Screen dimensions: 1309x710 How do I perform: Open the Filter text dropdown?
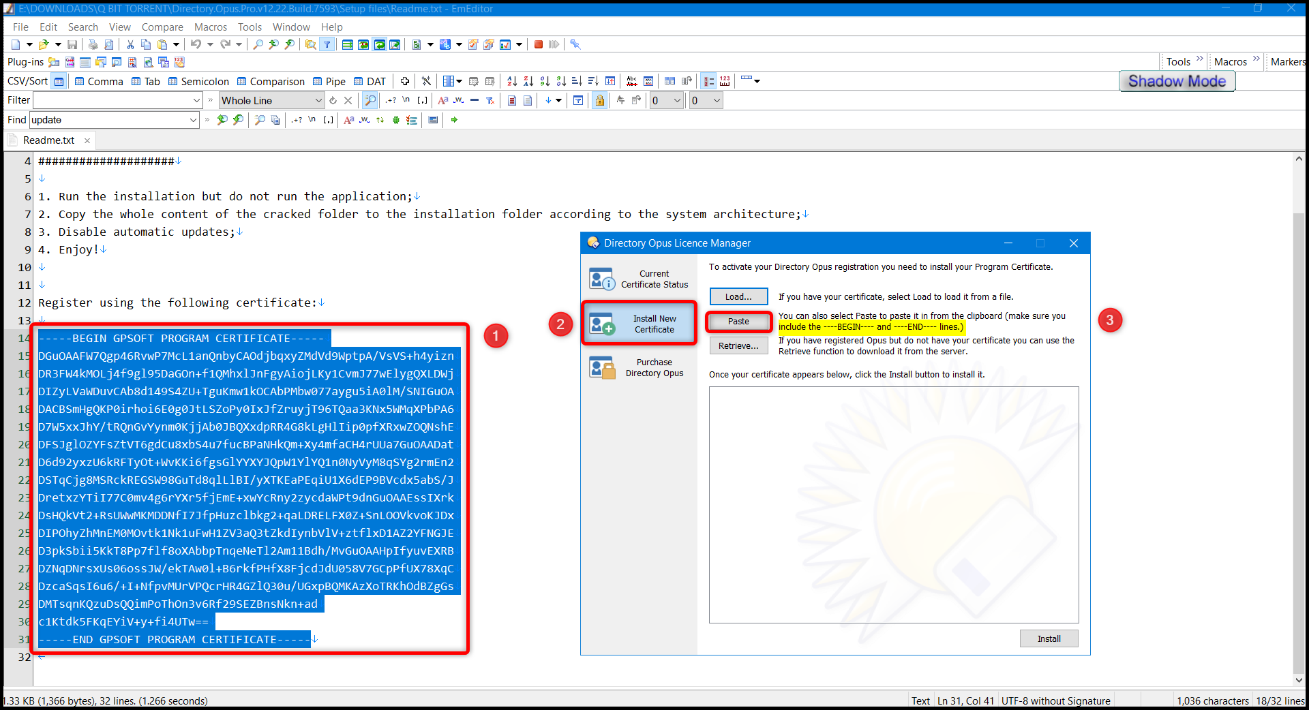pos(196,100)
